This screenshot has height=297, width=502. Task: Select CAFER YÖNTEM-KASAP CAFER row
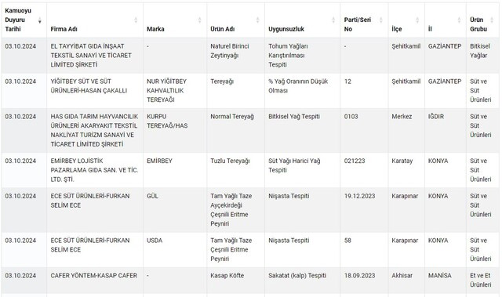[x=251, y=280]
